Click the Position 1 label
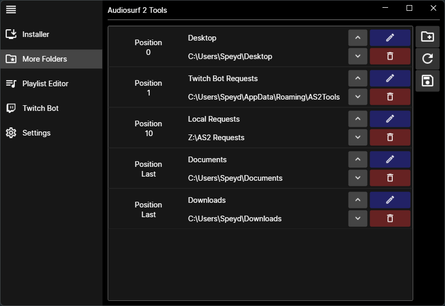 click(148, 88)
